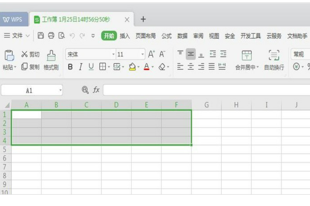Switch to the Insert (插入) tab

(124, 36)
